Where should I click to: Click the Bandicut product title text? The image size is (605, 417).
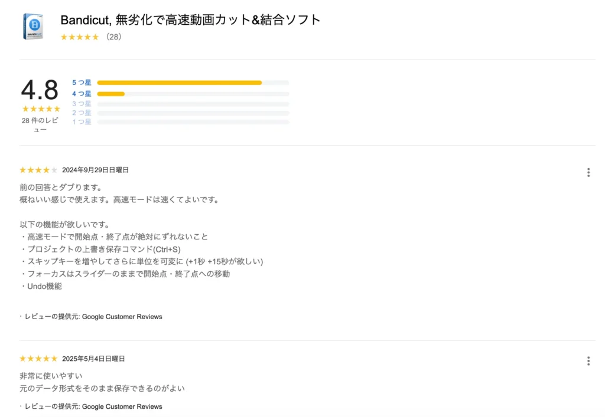(x=190, y=19)
